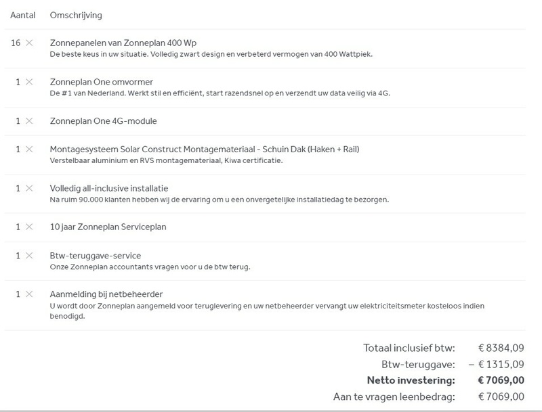The width and height of the screenshot is (542, 412).
Task: Click the bold Netto investering label
Action: click(411, 380)
